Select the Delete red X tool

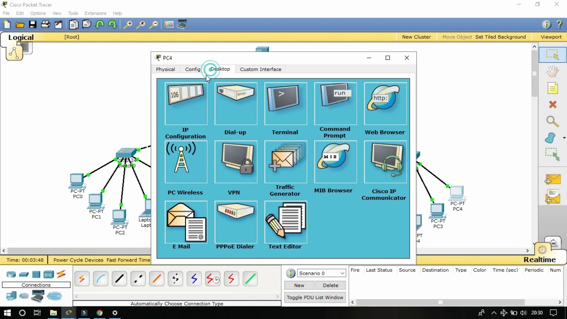[x=552, y=105]
